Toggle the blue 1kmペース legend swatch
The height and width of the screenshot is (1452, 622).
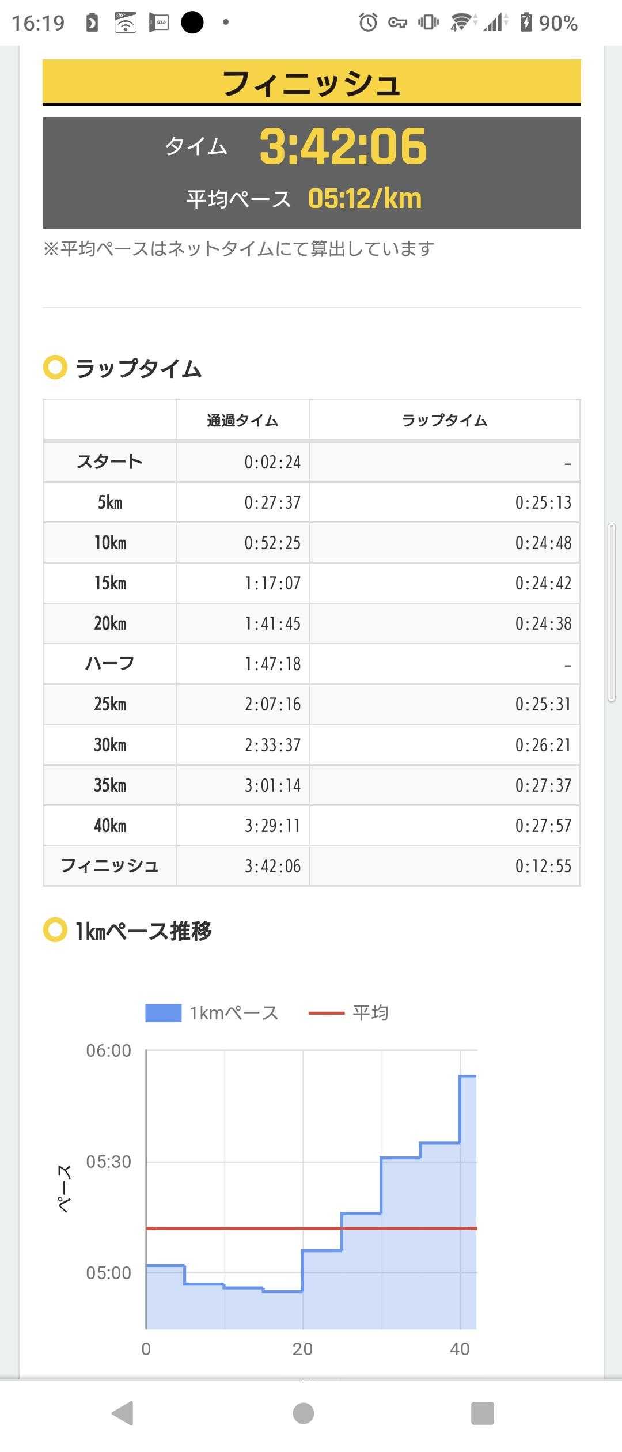coord(163,1012)
